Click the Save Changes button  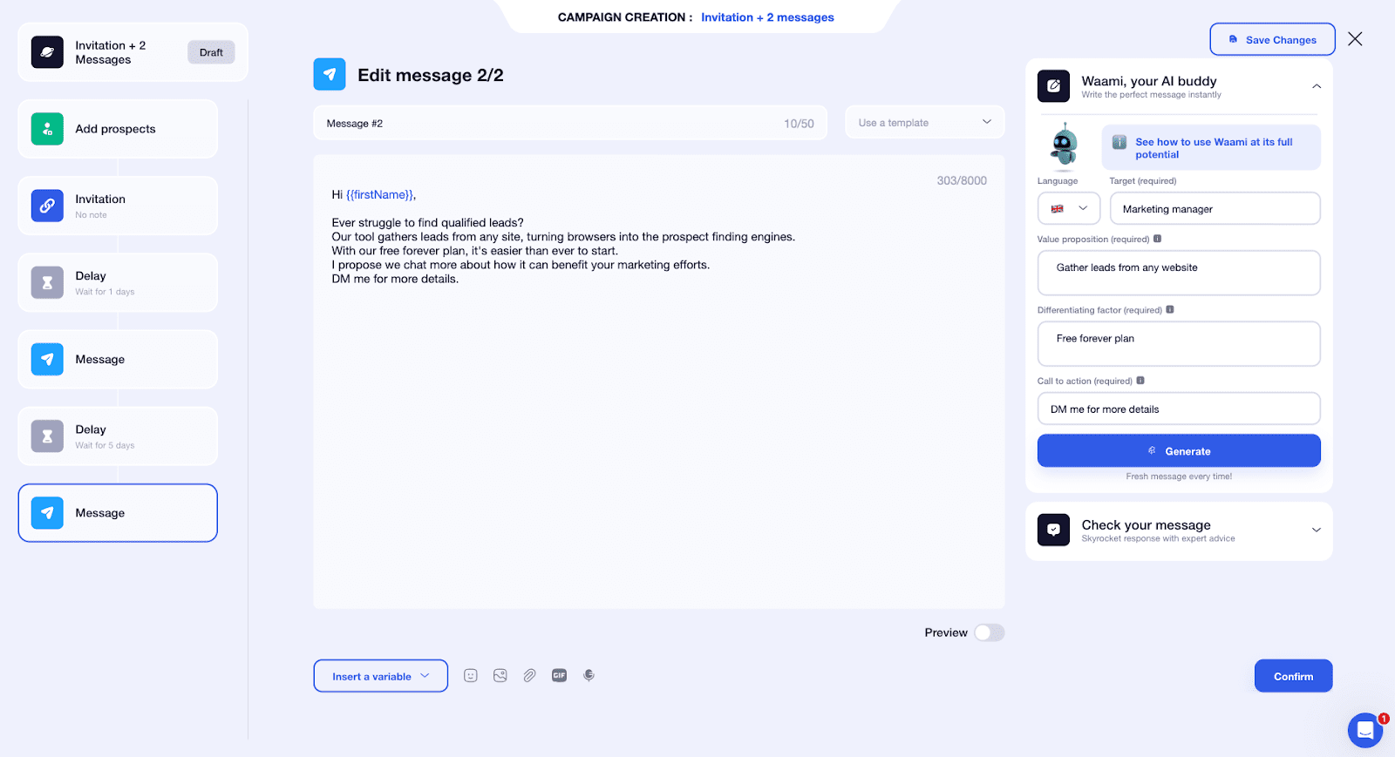(x=1272, y=39)
